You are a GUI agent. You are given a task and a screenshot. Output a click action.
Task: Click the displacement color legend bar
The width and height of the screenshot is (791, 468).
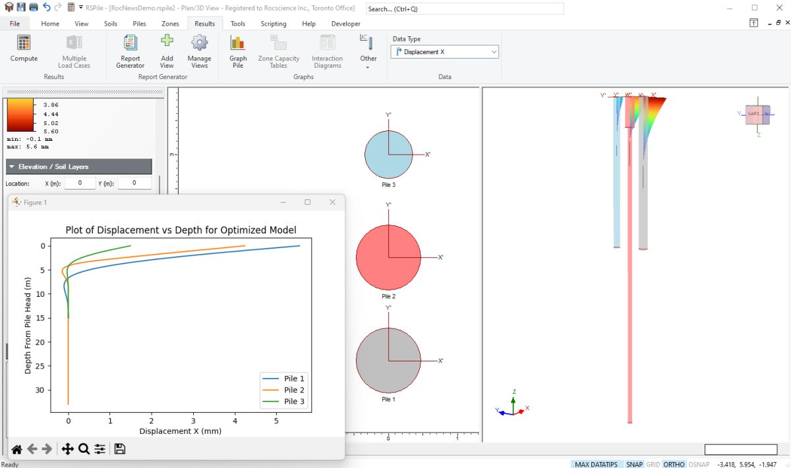(x=20, y=116)
